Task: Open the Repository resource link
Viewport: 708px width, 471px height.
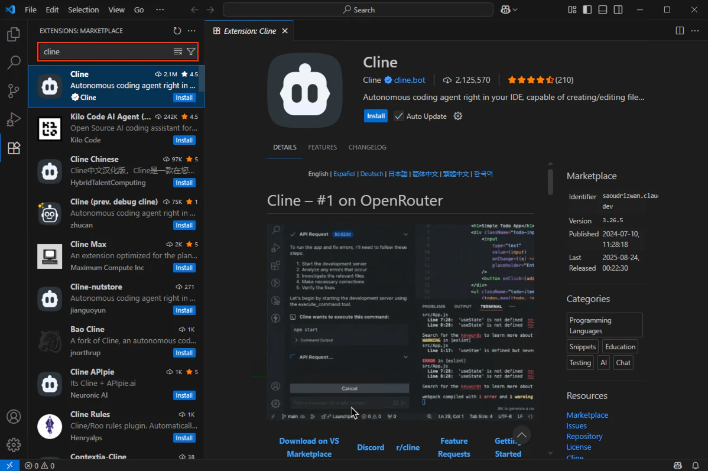Action: pos(584,436)
